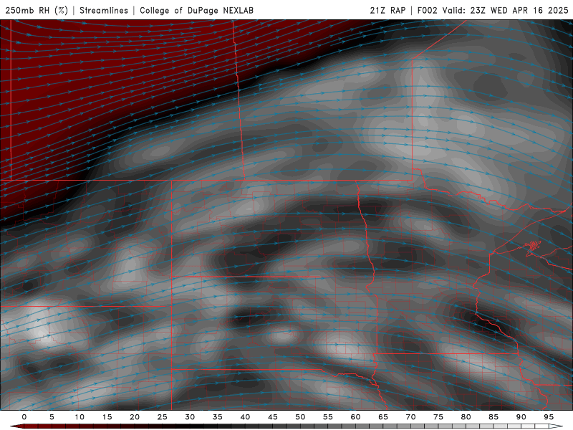Viewport: 573px width, 430px height.
Task: Click the 'F002' forecast hour label
Action: pyautogui.click(x=427, y=10)
